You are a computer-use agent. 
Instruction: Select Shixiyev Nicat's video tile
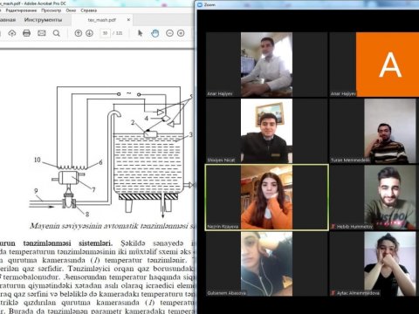point(266,131)
